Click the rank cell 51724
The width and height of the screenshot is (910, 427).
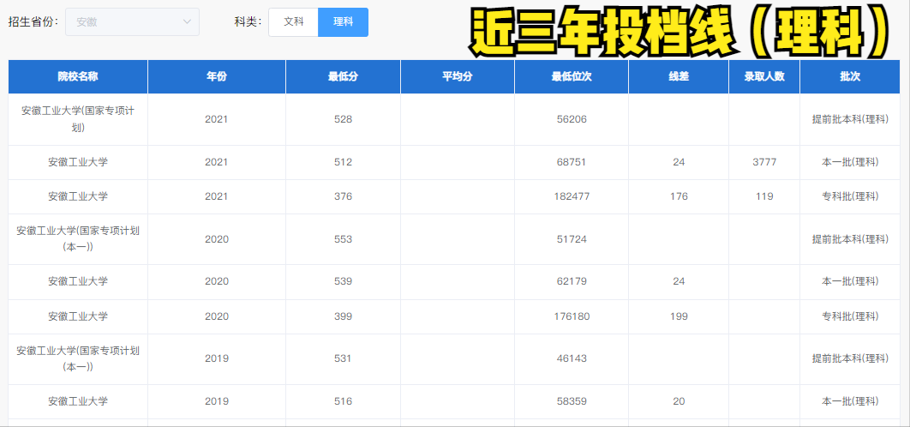572,238
